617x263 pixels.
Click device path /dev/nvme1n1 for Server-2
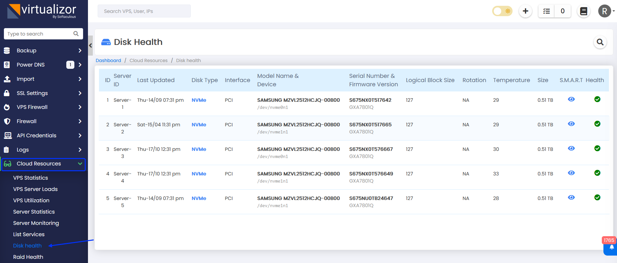[x=273, y=132]
